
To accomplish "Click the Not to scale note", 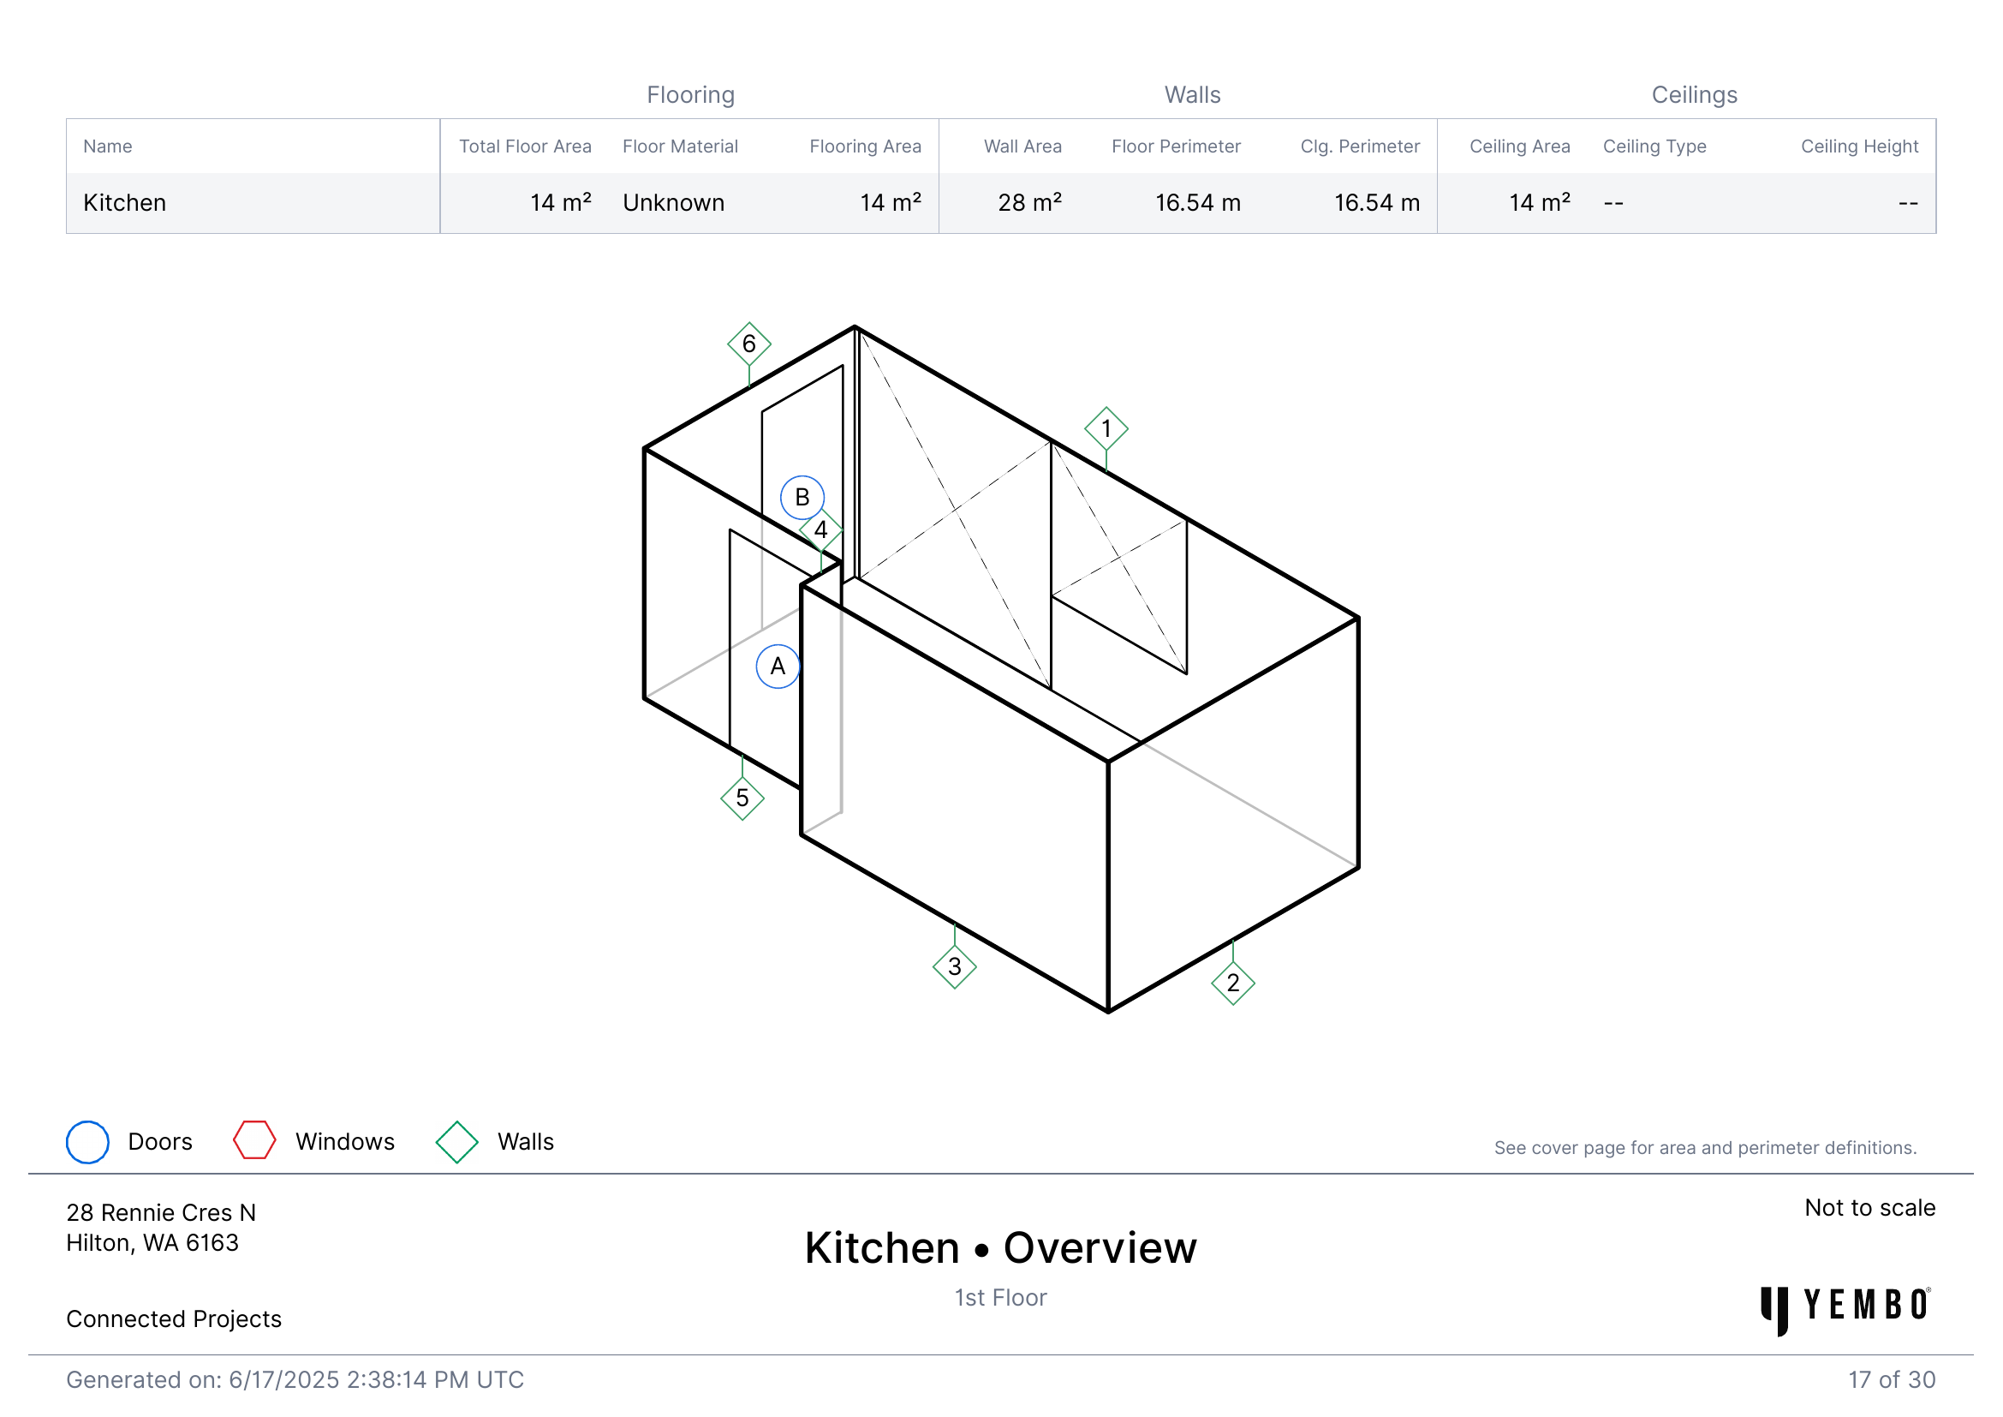I will coord(1869,1208).
